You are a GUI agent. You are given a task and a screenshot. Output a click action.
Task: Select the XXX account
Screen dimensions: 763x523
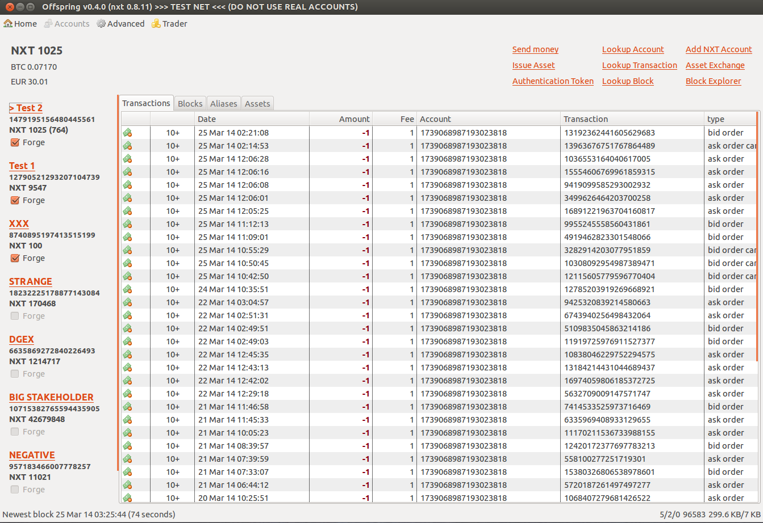19,223
